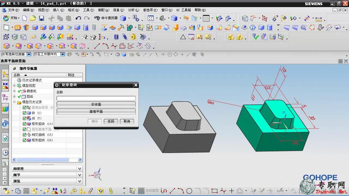Expand the 模型视图 tree node
This screenshot has width=349, height=196.
coord(14,86)
